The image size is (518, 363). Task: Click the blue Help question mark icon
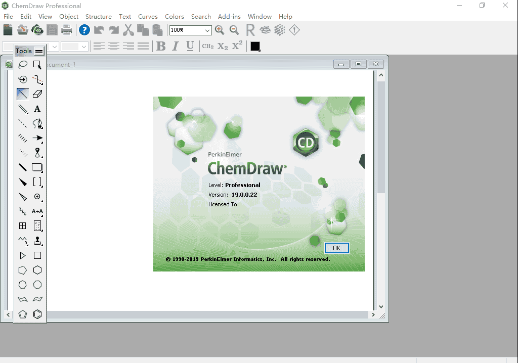(84, 30)
